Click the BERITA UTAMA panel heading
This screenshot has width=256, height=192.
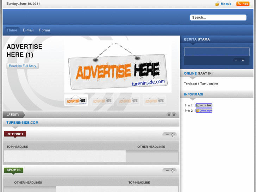coord(197,39)
